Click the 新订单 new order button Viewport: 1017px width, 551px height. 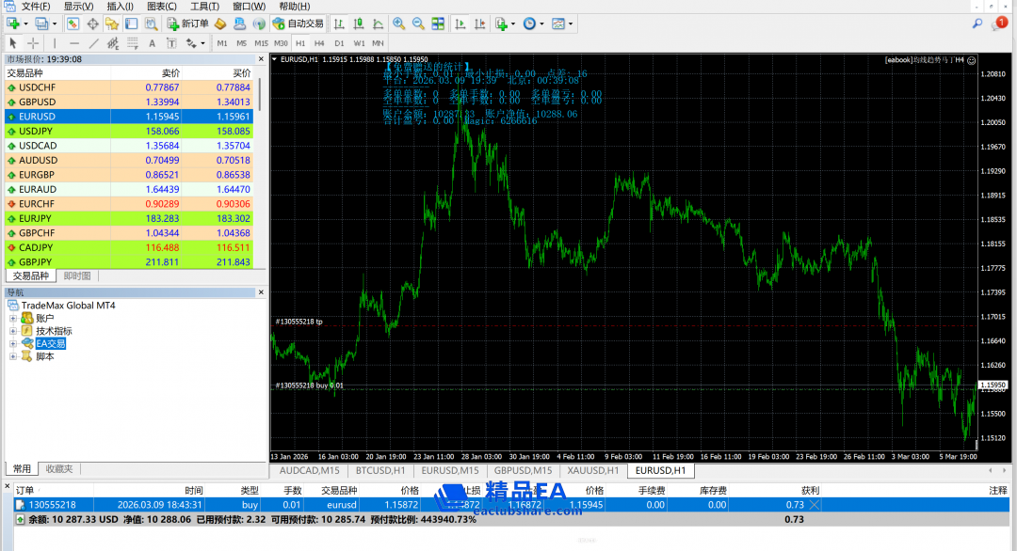(187, 24)
